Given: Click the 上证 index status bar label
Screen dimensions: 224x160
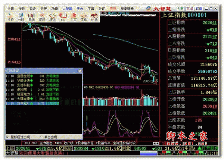Looking at the screenshot, I should [x=10, y=148].
